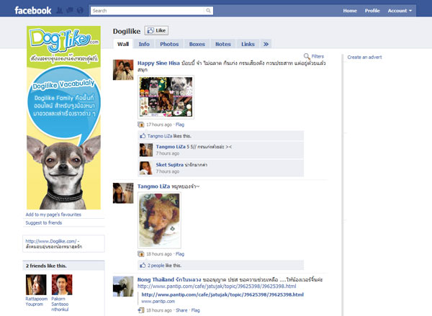Click photo icon under Tangmo LiZa post
432x316 pixels.
[x=141, y=254]
